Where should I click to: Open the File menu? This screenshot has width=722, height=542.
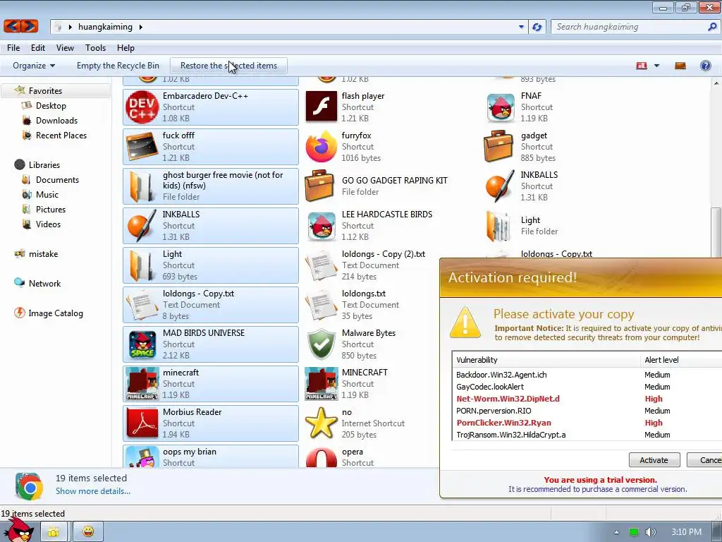pos(13,48)
